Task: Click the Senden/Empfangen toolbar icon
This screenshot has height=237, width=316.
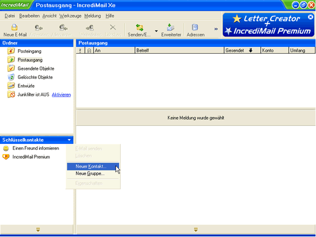Action: click(139, 28)
